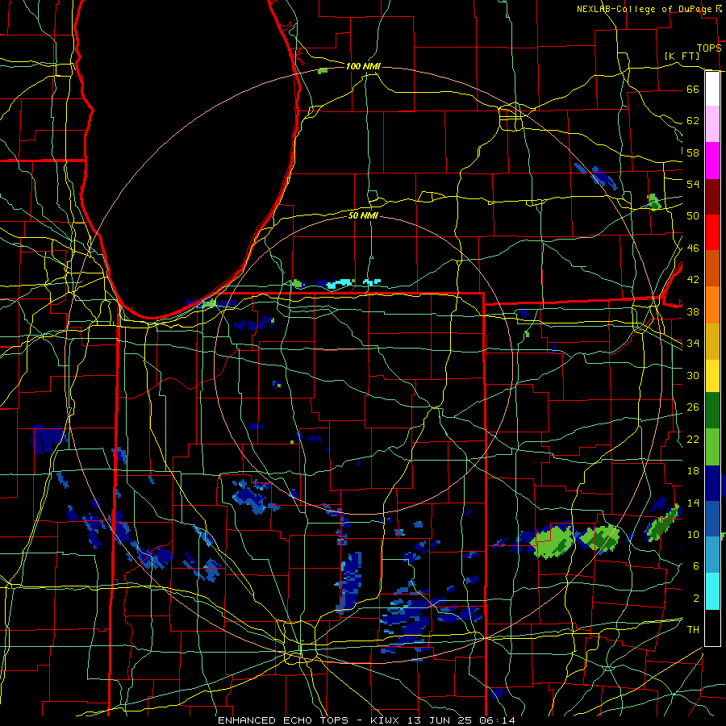Select the yellow swatch between 34 and 30
The height and width of the screenshot is (726, 726).
[x=712, y=375]
